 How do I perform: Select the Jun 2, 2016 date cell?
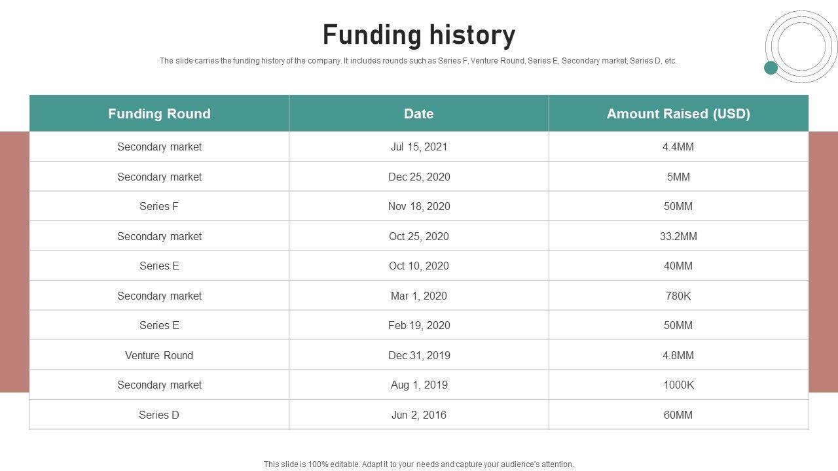[419, 415]
